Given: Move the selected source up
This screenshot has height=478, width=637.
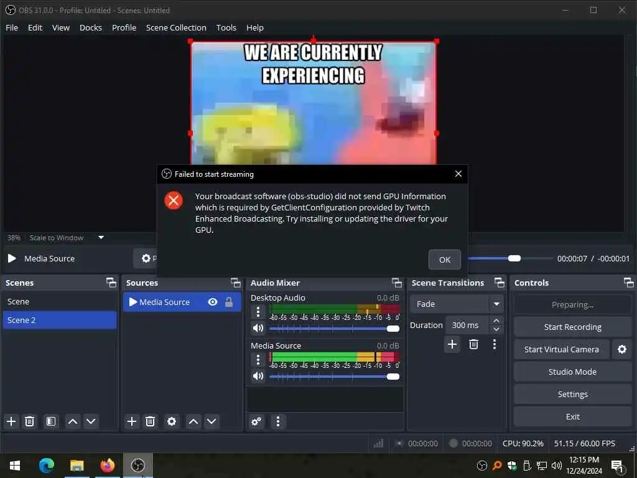Looking at the screenshot, I should [x=193, y=421].
